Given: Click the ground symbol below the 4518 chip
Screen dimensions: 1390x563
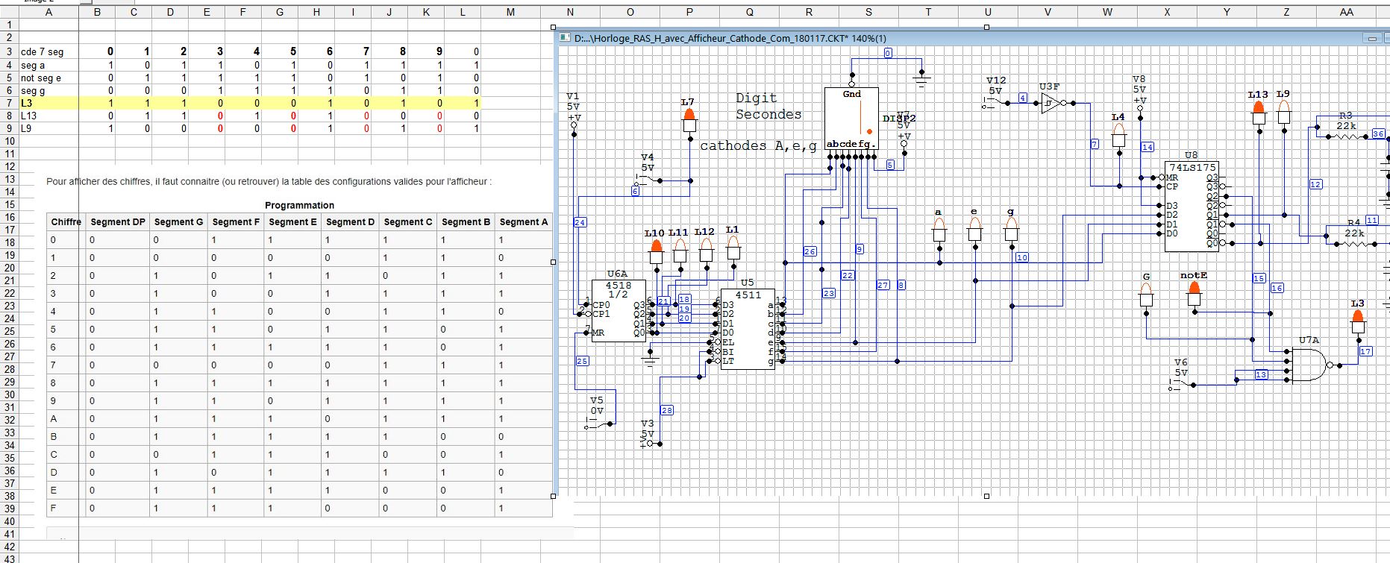Looking at the screenshot, I should pyautogui.click(x=651, y=359).
